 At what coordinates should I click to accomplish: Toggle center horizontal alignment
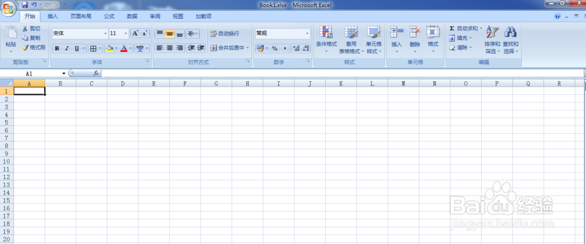click(x=170, y=48)
